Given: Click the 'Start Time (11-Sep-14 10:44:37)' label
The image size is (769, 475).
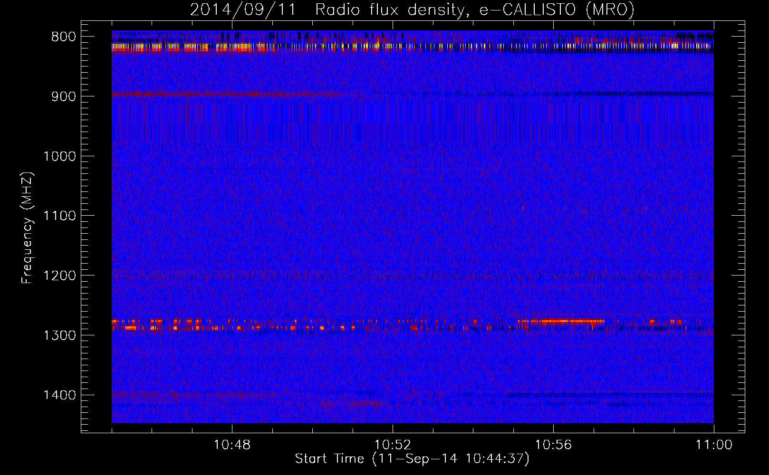Looking at the screenshot, I should [412, 459].
